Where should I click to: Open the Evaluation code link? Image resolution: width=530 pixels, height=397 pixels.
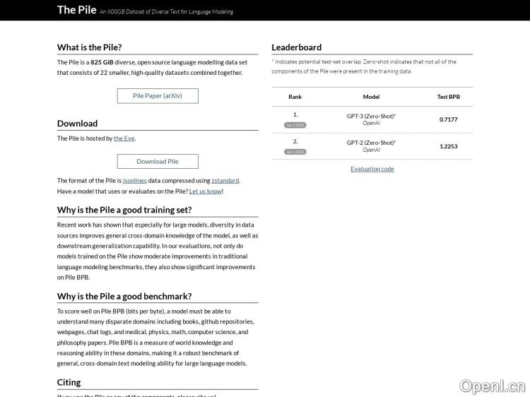[372, 169]
